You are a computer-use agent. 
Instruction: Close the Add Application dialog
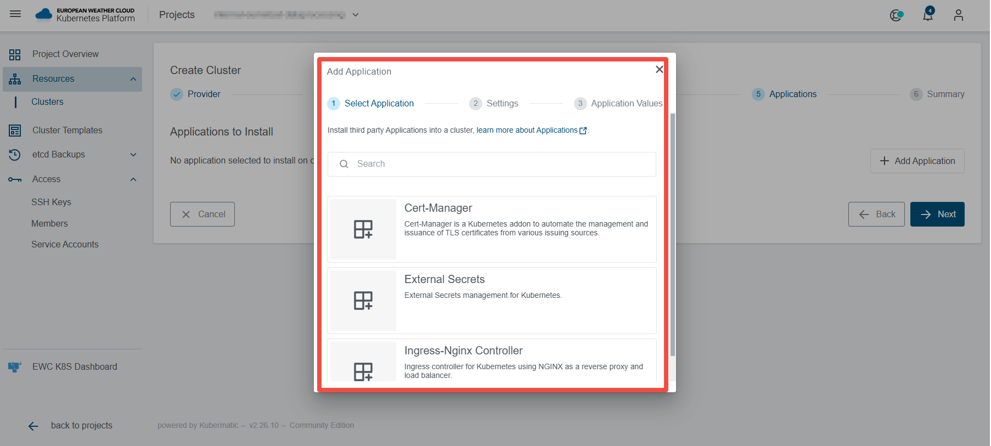(x=659, y=69)
